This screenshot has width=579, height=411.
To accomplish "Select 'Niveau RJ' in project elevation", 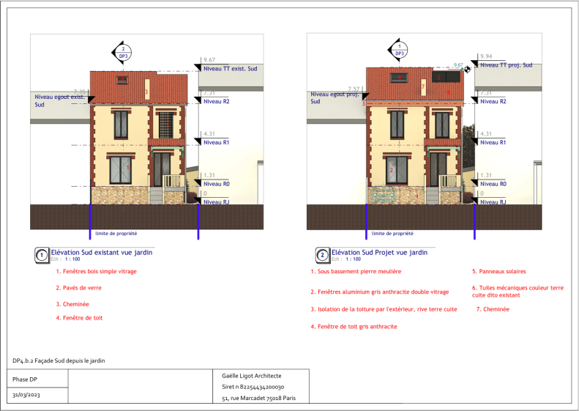I will (x=493, y=202).
